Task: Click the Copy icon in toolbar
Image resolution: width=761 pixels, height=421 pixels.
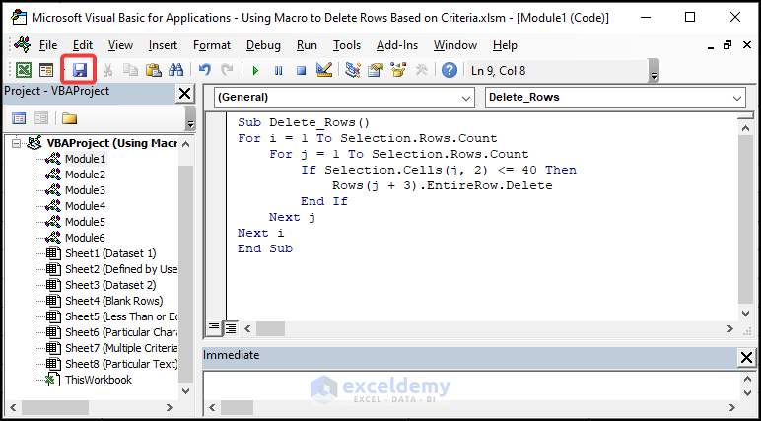Action: tap(130, 70)
